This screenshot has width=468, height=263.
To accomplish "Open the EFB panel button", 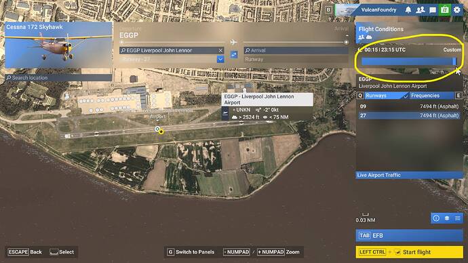I will pos(409,236).
